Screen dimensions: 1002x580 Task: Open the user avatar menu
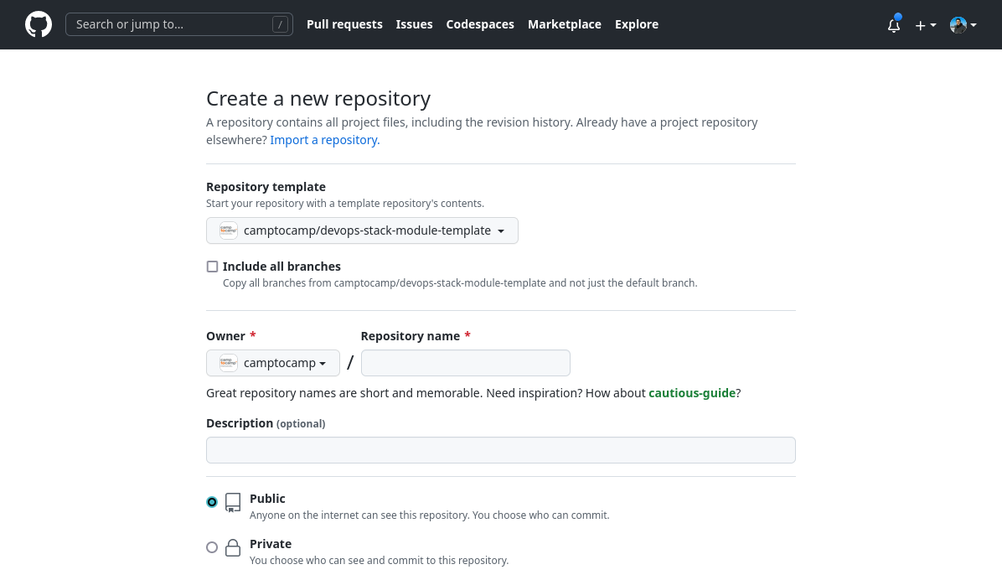click(963, 25)
